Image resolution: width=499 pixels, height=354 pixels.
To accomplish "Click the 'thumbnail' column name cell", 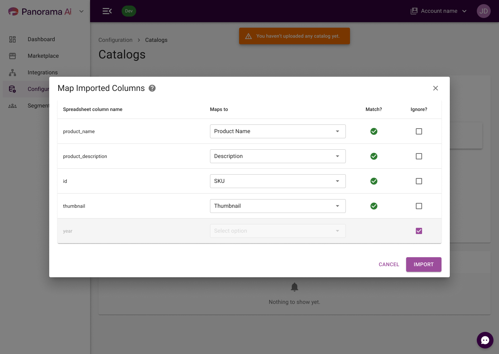I will (74, 206).
